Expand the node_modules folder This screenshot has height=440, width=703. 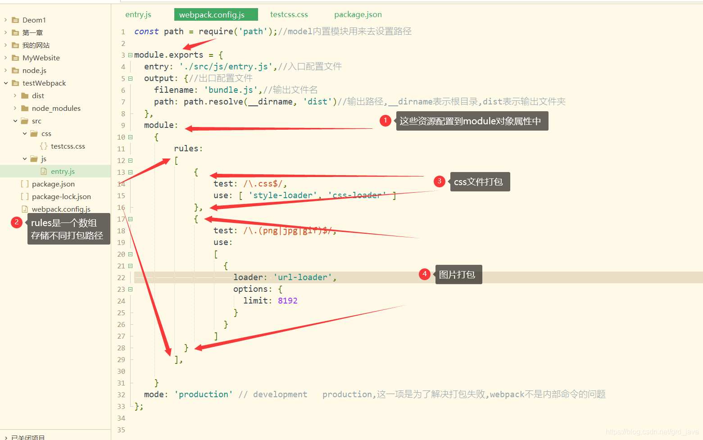pyautogui.click(x=15, y=108)
